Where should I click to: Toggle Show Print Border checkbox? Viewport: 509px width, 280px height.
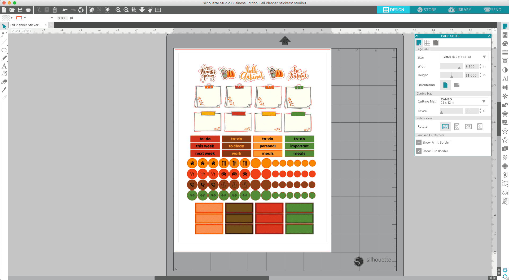pyautogui.click(x=419, y=142)
